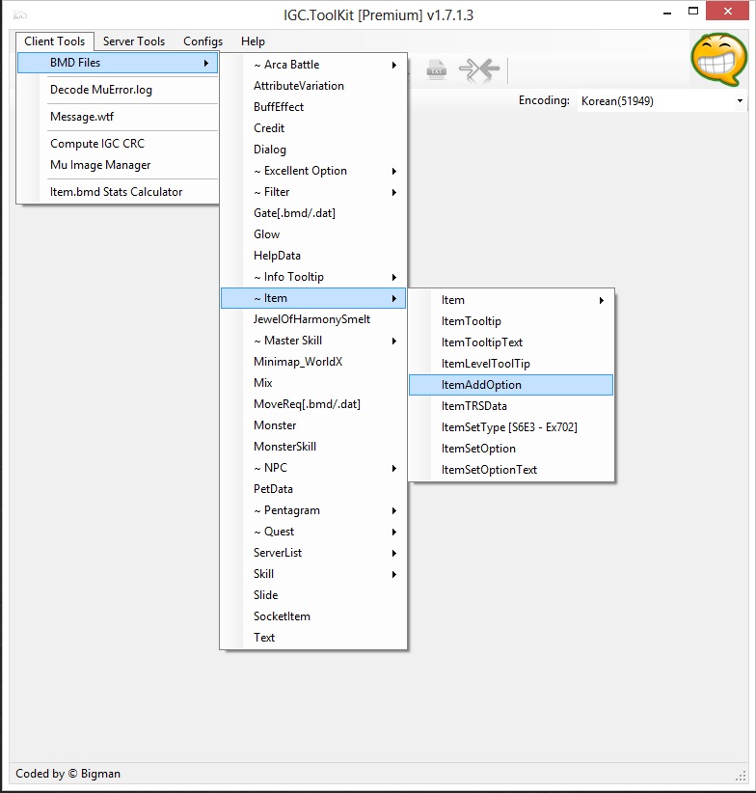Screen dimensions: 756x793
Task: Open the Help menu
Action: pyautogui.click(x=253, y=41)
